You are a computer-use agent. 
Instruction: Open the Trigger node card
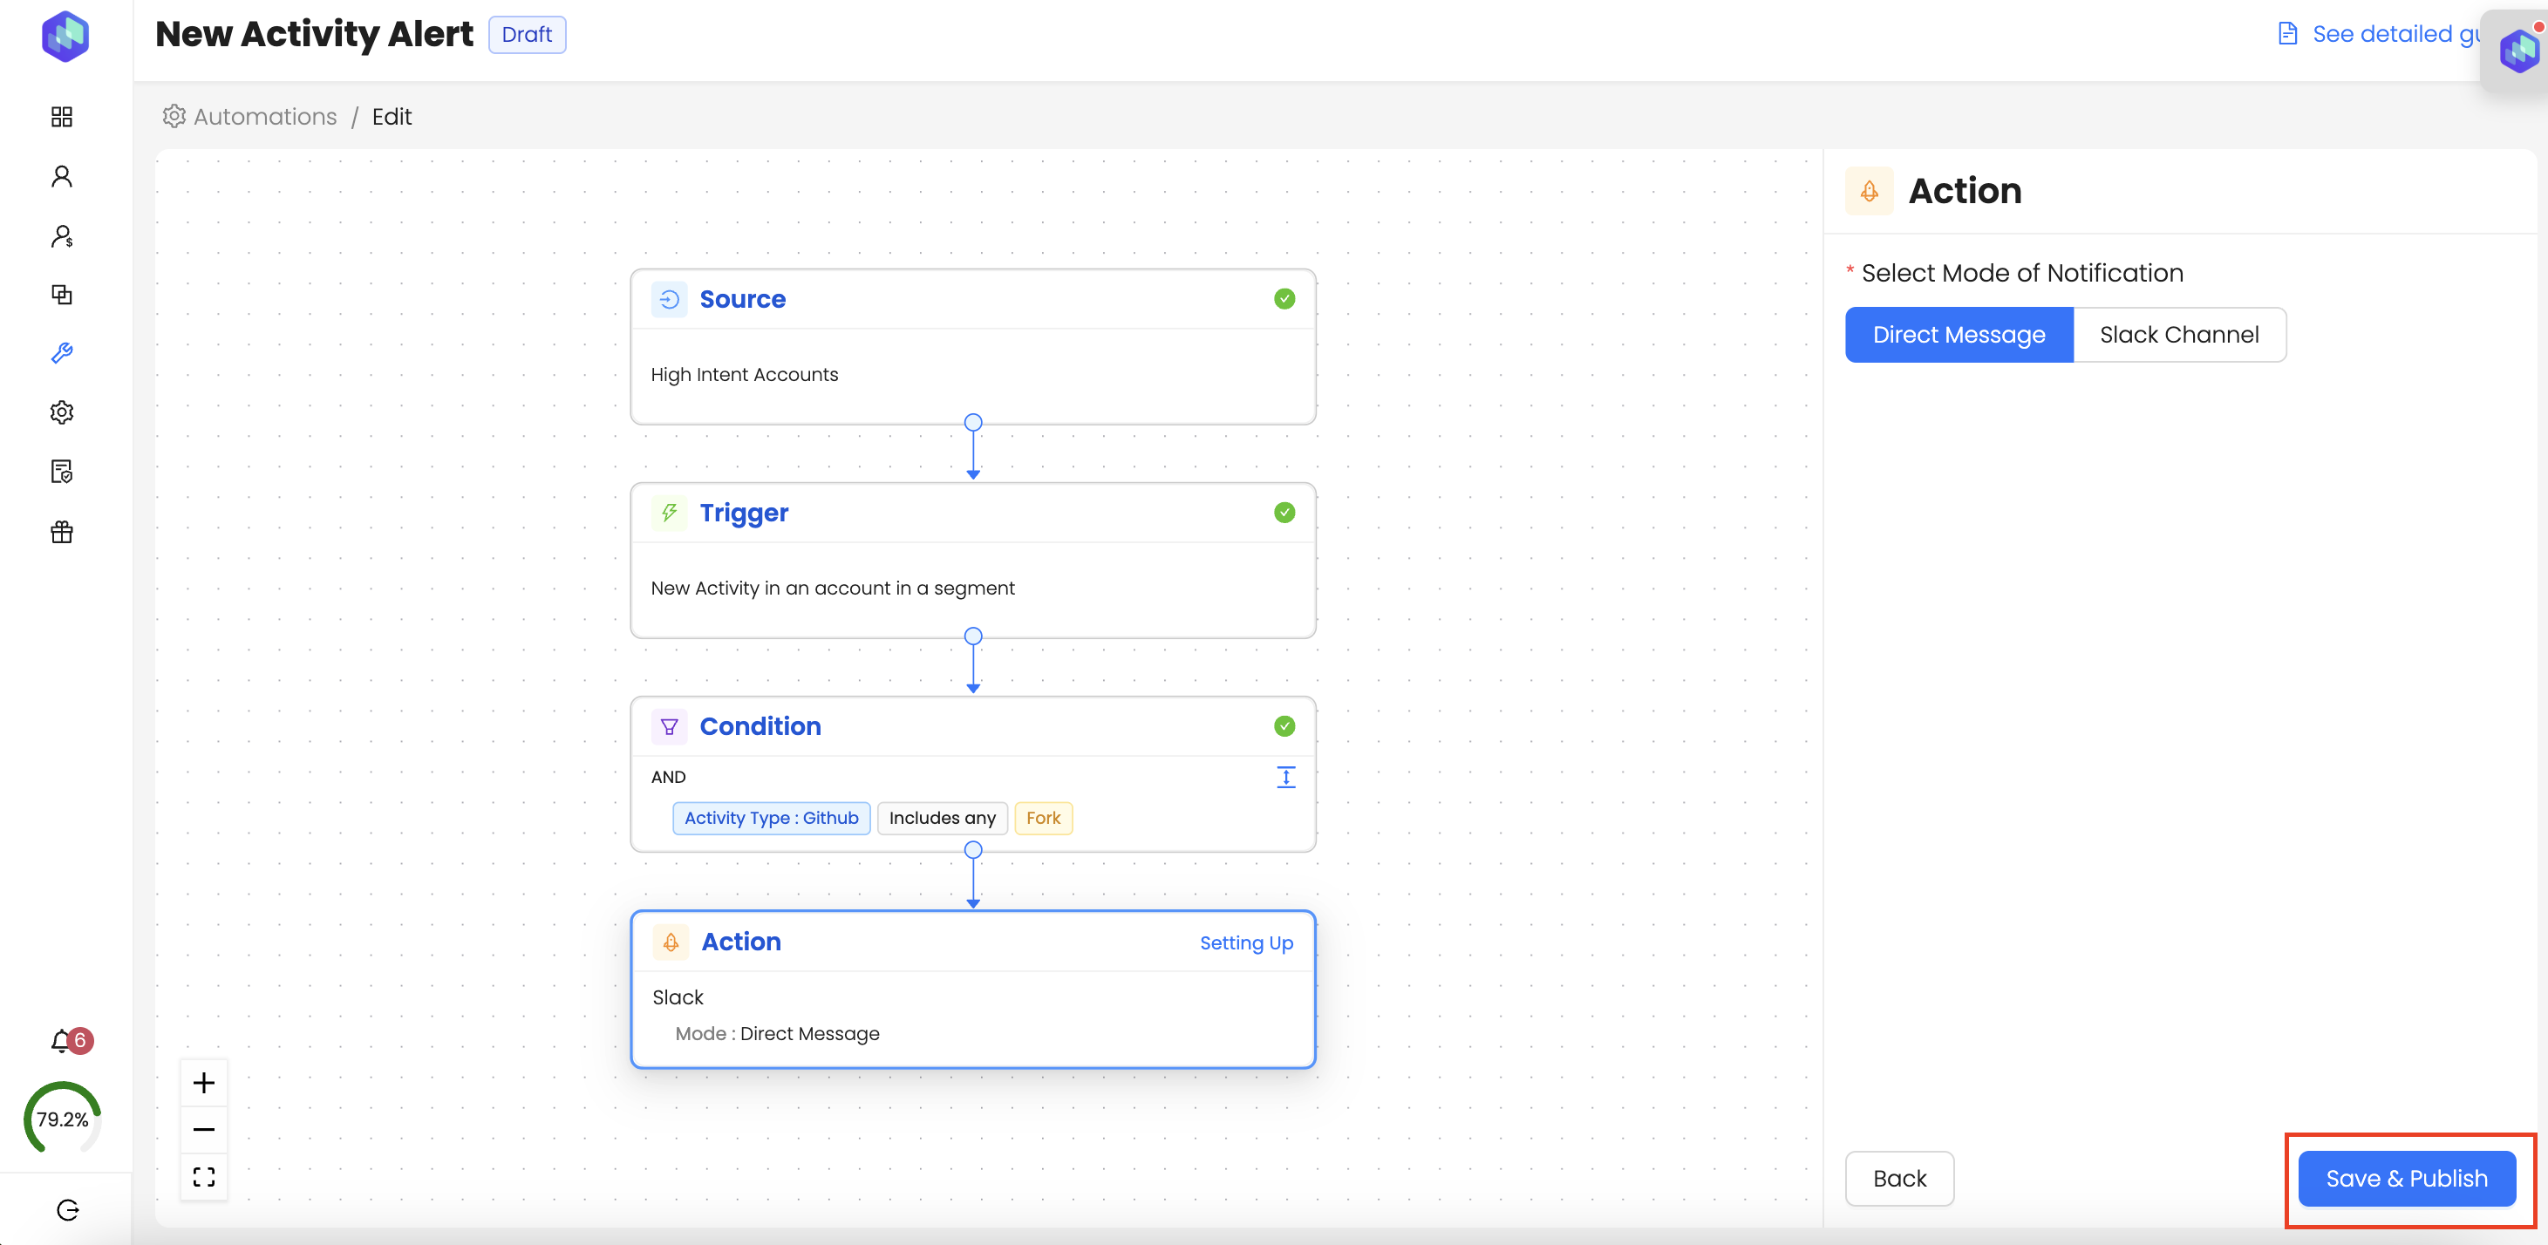point(972,560)
